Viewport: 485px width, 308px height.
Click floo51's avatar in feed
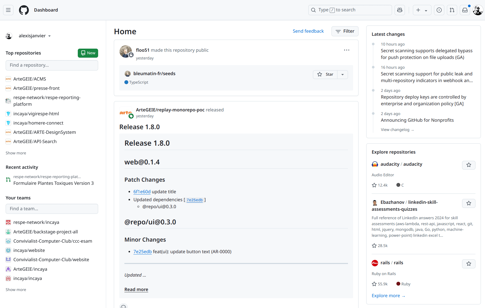pyautogui.click(x=126, y=51)
